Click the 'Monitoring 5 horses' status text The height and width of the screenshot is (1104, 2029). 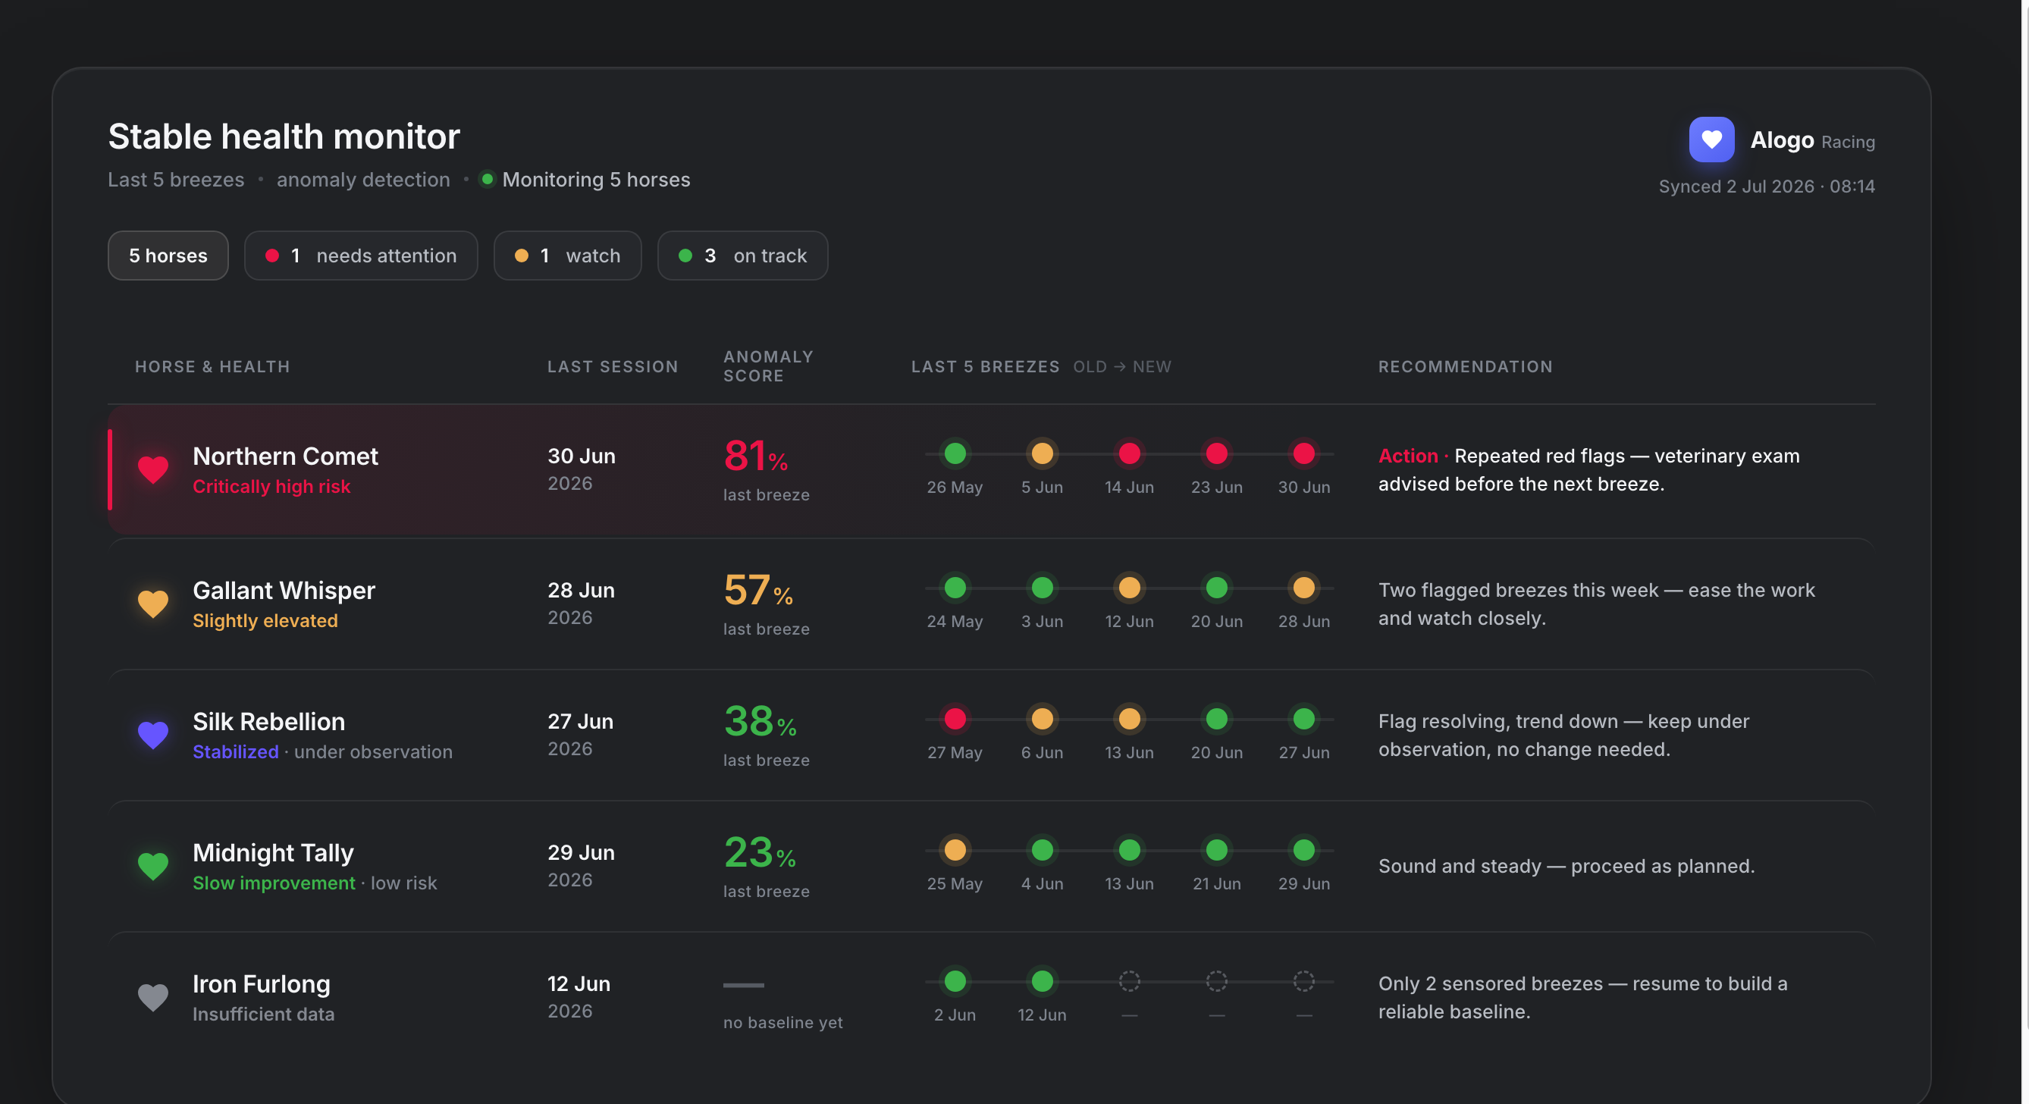[x=595, y=180]
